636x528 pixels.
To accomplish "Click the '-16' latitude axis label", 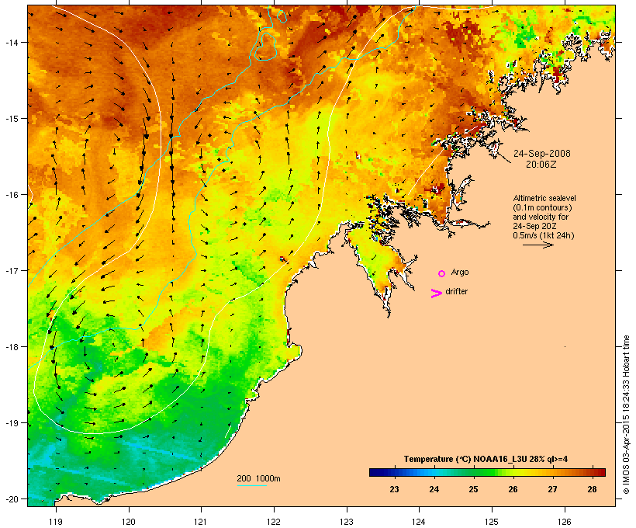I will (x=11, y=195).
